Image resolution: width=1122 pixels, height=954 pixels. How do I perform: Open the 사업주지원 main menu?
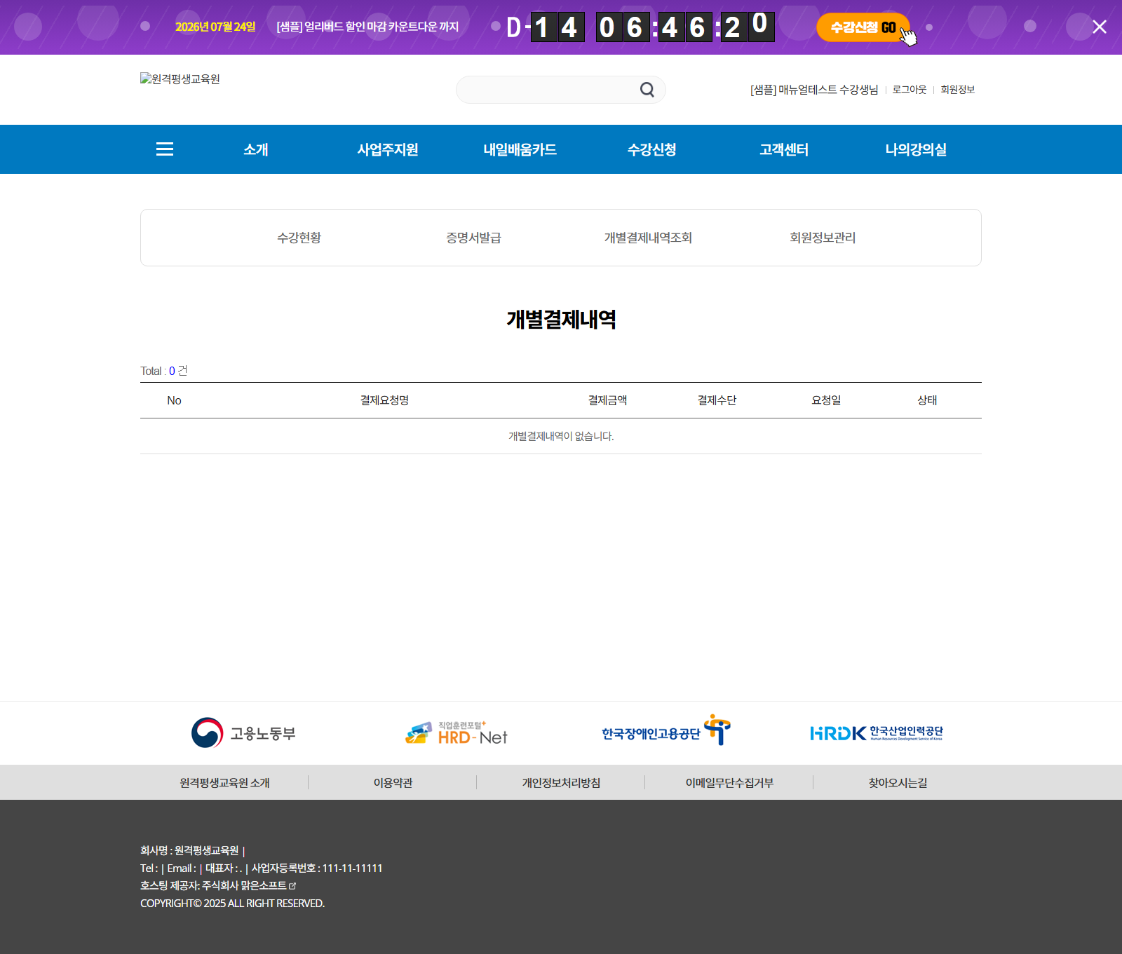pyautogui.click(x=388, y=149)
